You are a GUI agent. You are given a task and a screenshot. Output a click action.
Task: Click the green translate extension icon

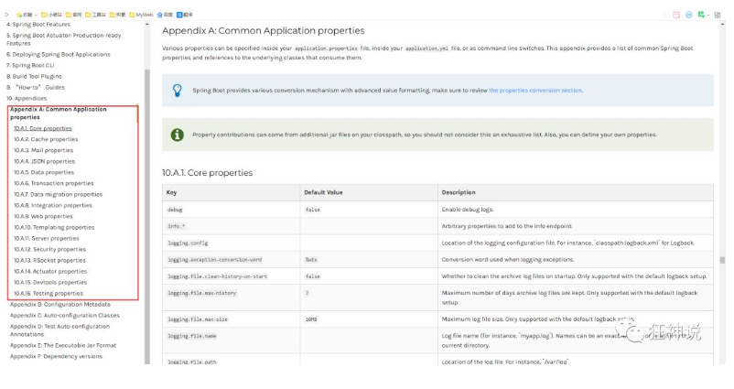(700, 15)
